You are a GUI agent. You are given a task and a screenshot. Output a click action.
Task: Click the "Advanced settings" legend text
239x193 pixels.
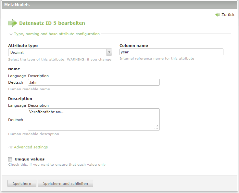pos(31,147)
